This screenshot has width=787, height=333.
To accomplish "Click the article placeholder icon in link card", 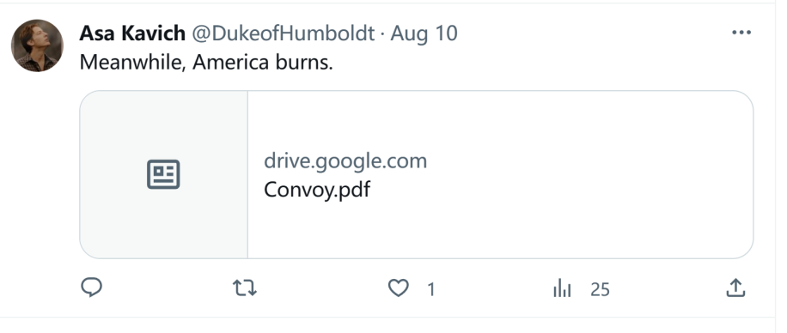I will [x=163, y=174].
